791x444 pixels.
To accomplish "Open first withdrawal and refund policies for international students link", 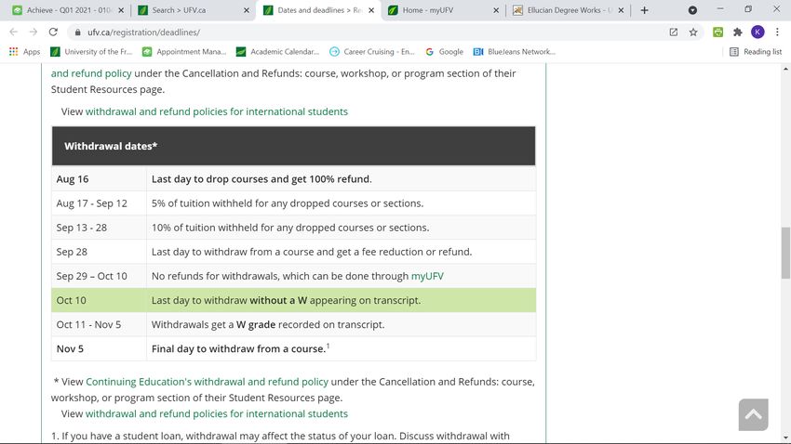I will coord(217,111).
